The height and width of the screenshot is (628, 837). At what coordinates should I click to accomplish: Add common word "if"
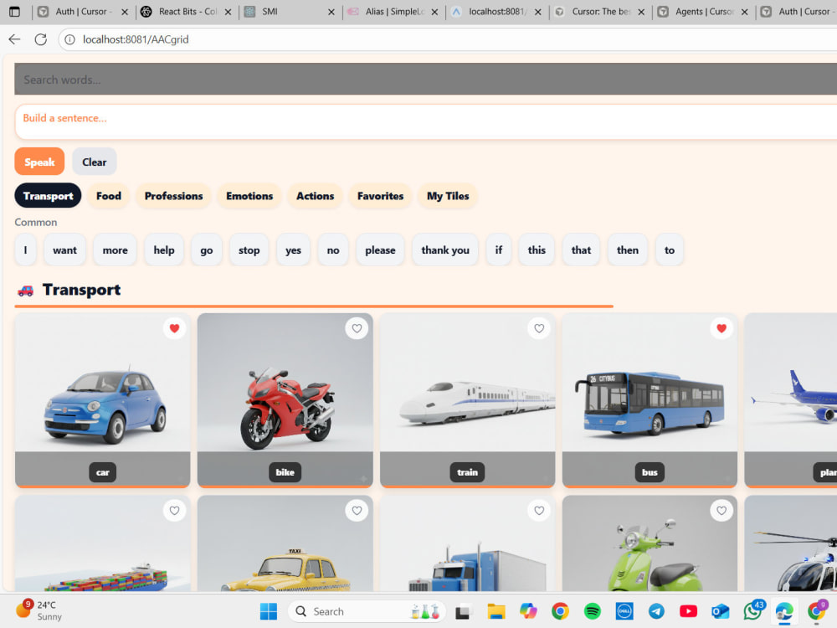tap(499, 250)
